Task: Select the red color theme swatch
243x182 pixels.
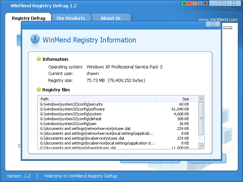Action: [190, 3]
